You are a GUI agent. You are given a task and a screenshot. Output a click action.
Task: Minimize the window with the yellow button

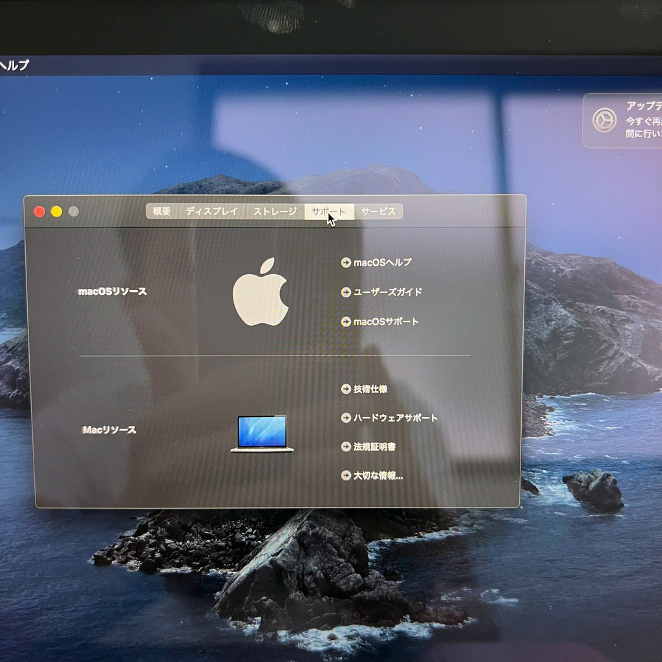tap(57, 211)
